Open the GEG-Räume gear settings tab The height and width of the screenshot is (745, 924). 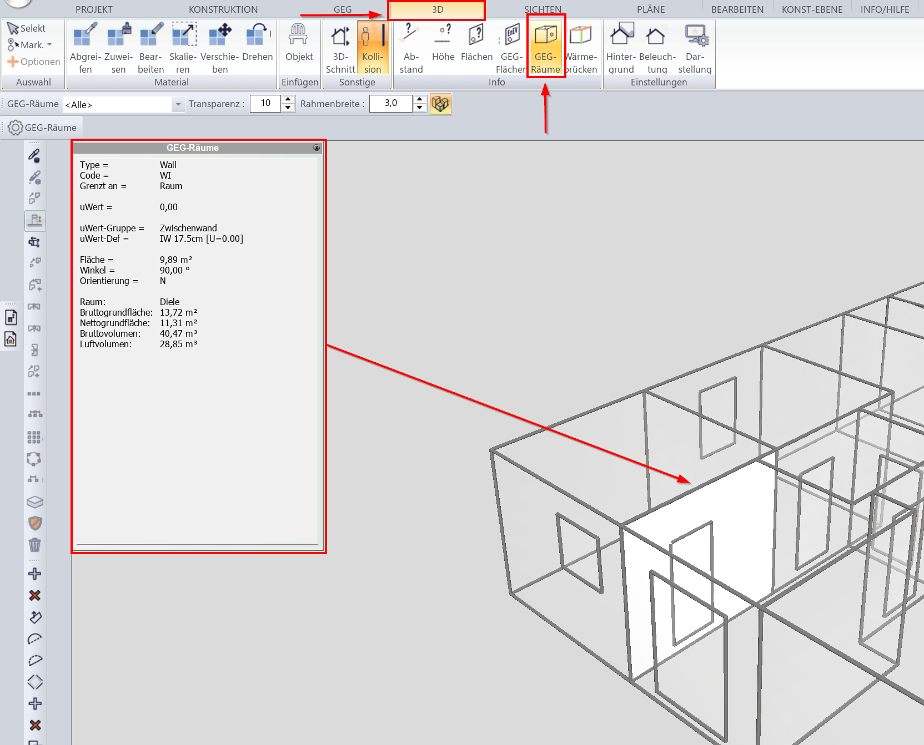pos(43,128)
